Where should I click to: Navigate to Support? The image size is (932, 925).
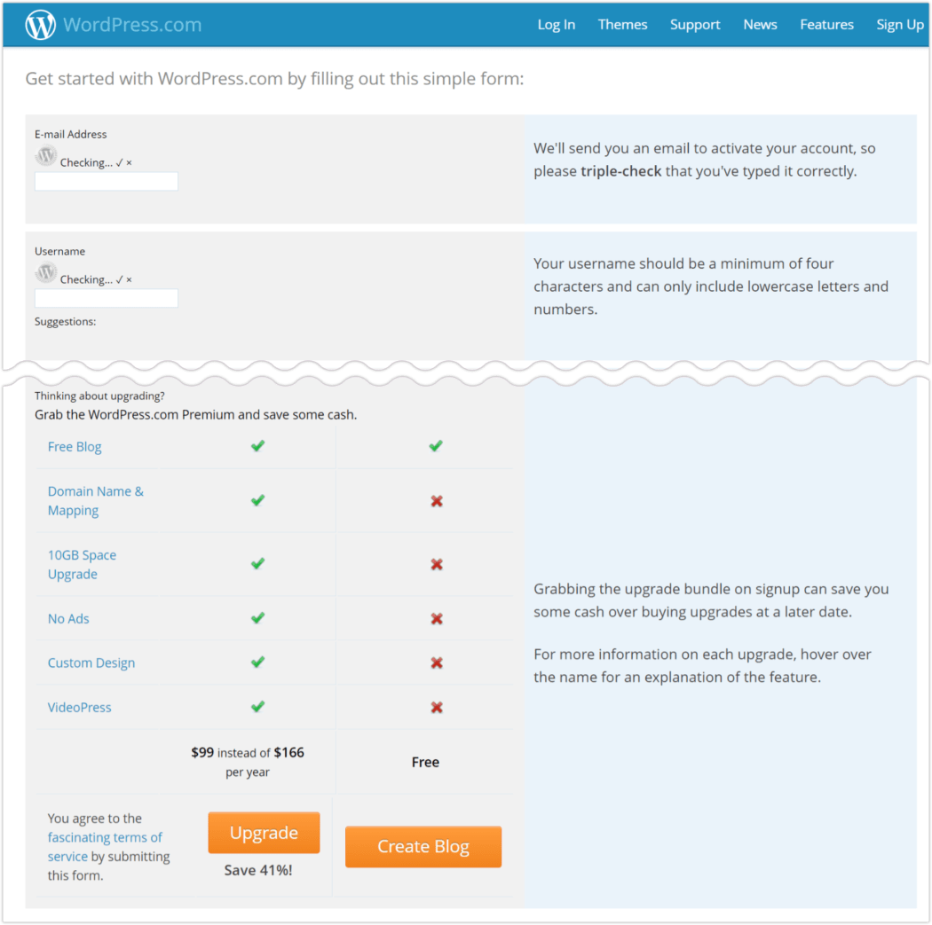pos(695,24)
